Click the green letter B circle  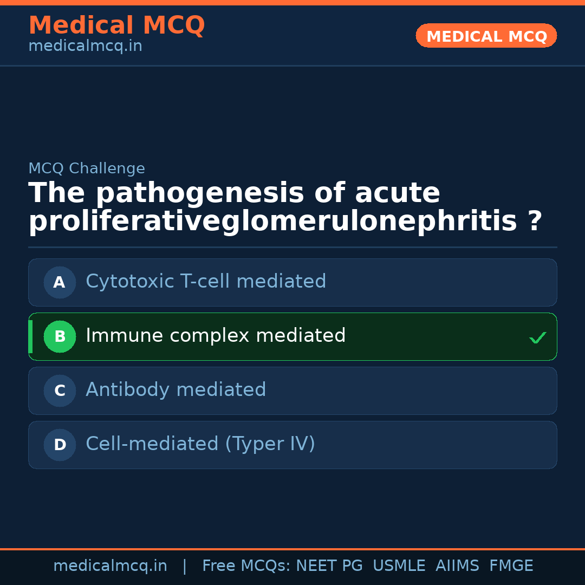tap(60, 336)
